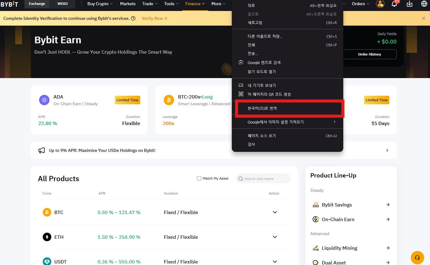
Task: Expand the BTC product row
Action: tap(275, 212)
